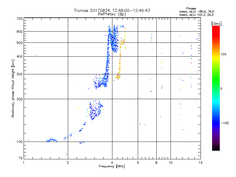Image resolution: width=236 pixels, height=177 pixels.
Task: Click the y-axis tick label '500'
Action: (x=19, y=43)
